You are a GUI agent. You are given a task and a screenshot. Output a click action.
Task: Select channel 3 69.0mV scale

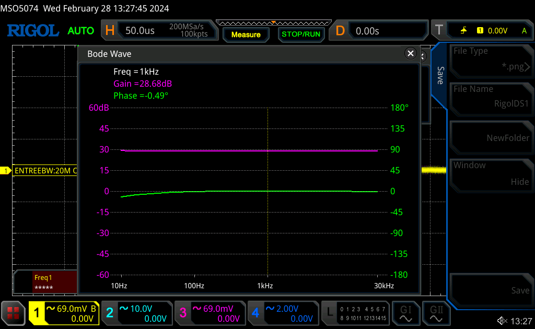(218, 309)
